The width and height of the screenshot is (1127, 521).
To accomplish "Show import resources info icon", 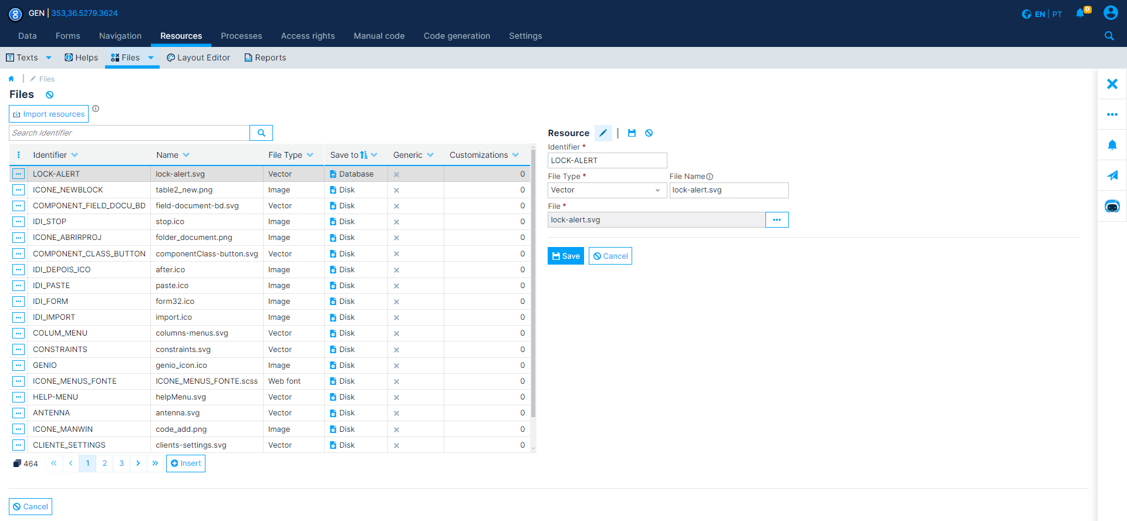I will click(x=96, y=109).
